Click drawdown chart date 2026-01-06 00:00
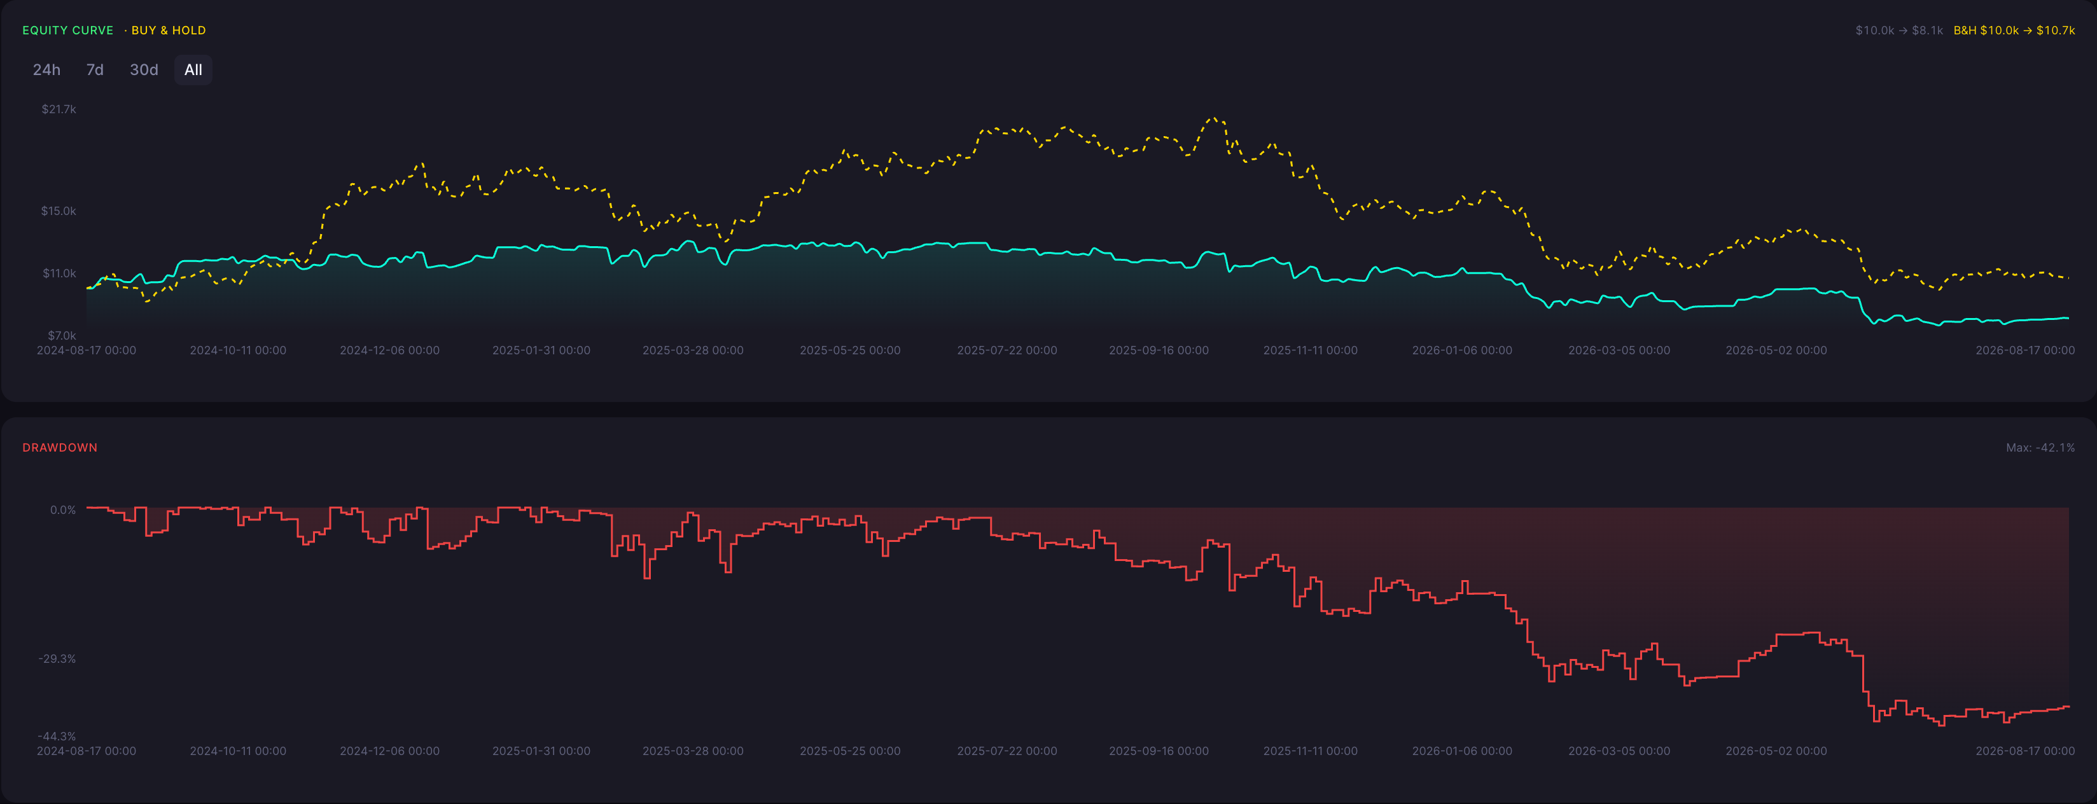 [1462, 751]
